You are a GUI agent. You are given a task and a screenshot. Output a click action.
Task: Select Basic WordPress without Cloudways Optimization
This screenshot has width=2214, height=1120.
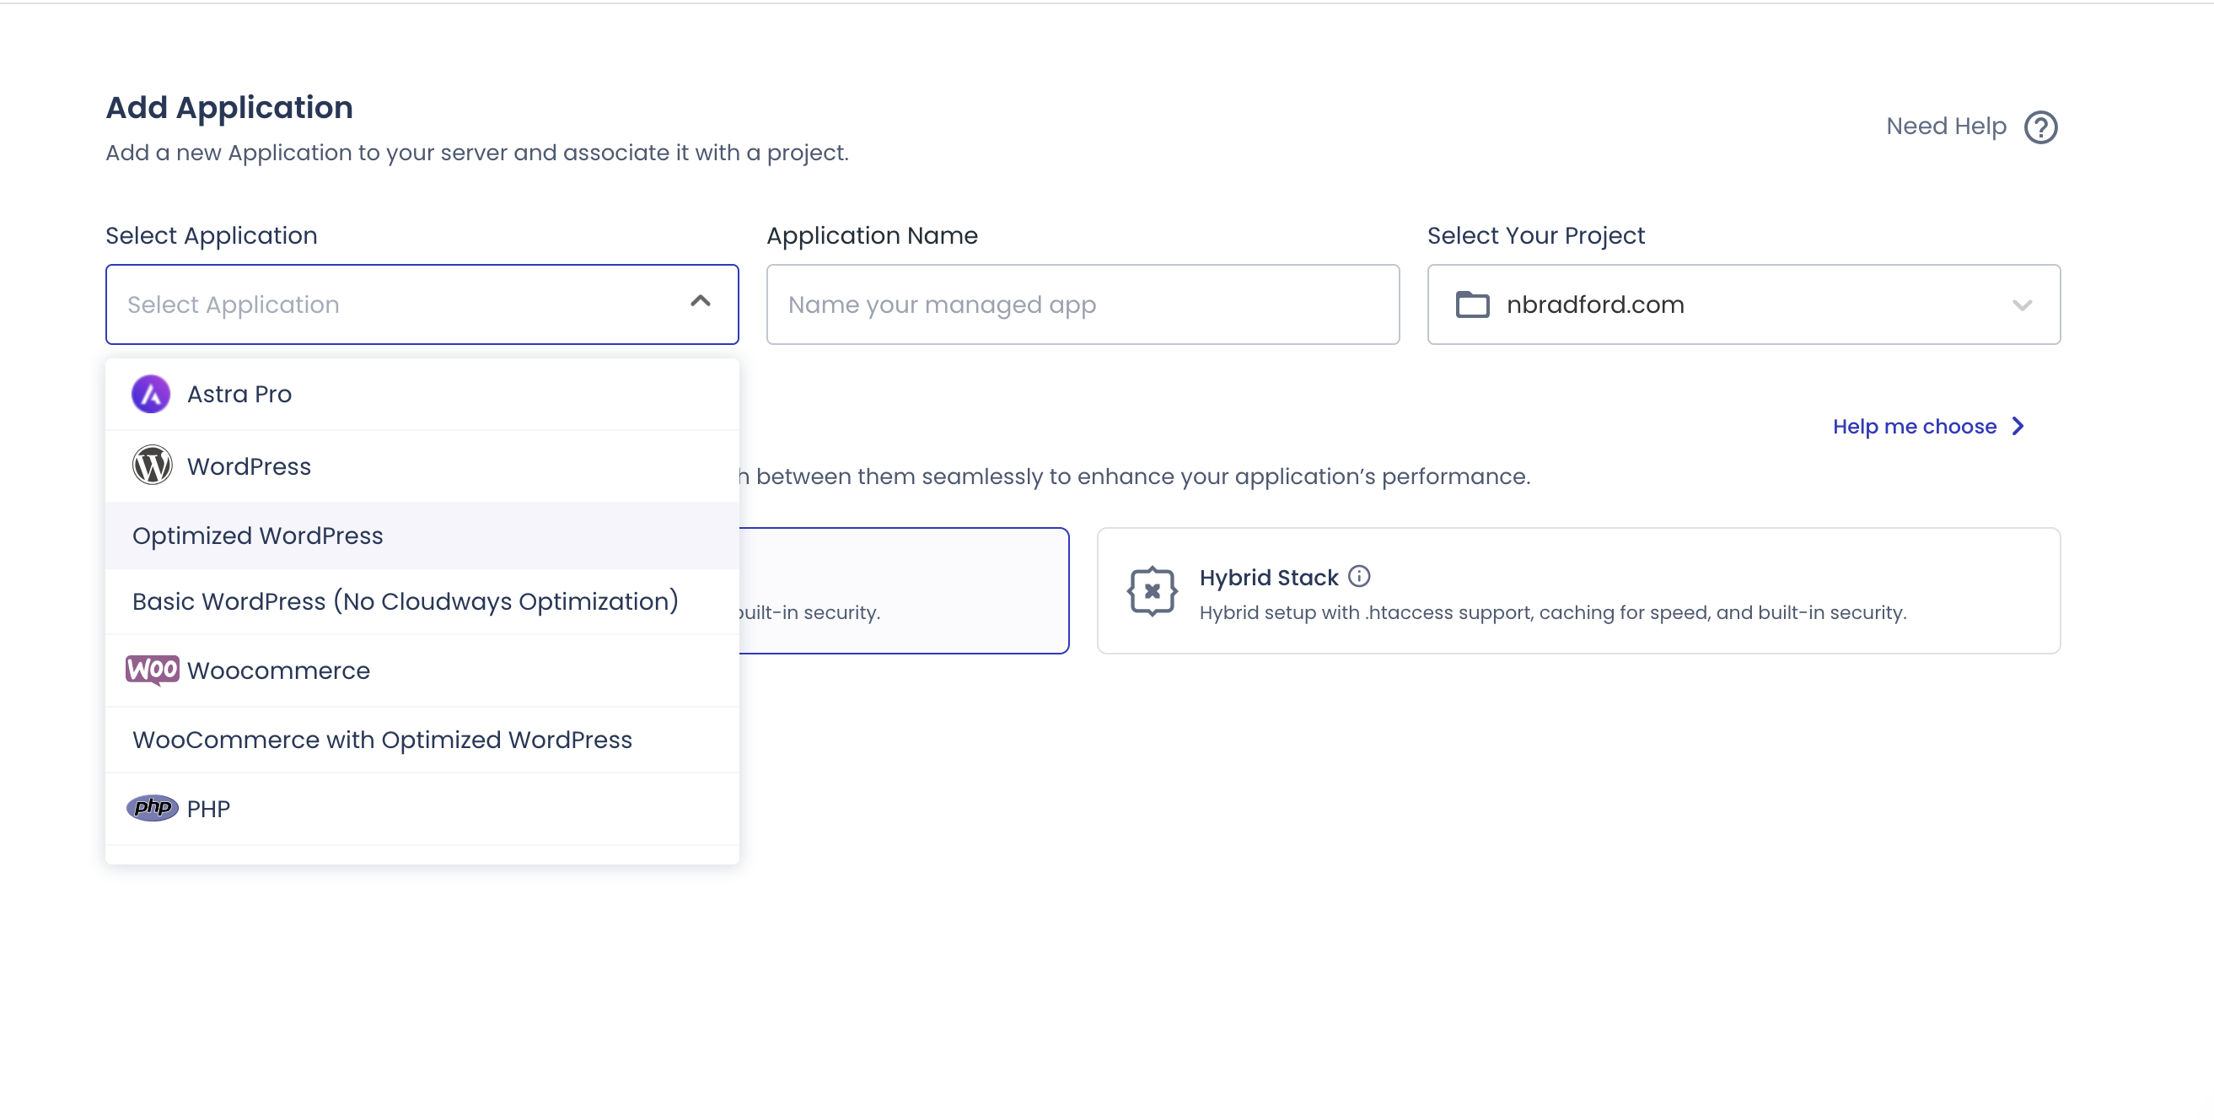(404, 600)
